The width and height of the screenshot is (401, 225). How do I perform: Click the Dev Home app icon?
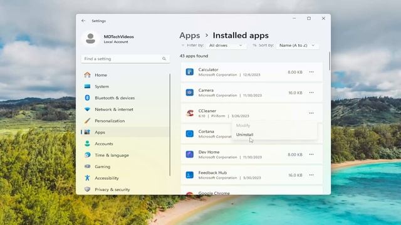point(189,154)
